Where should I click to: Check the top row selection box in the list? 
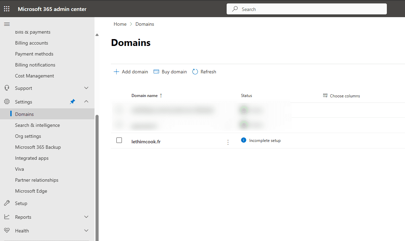point(119,110)
